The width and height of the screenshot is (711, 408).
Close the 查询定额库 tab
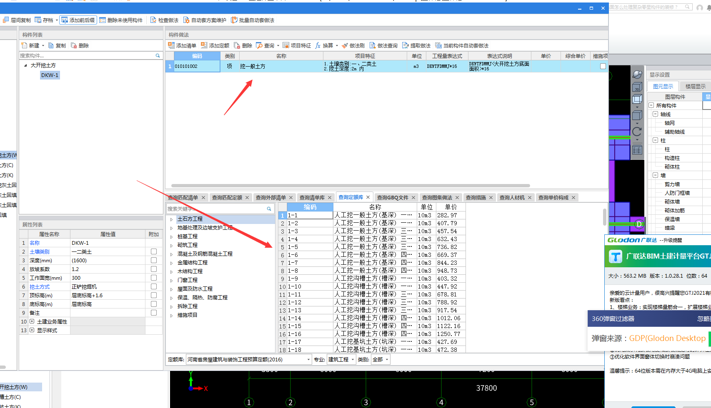tap(368, 197)
